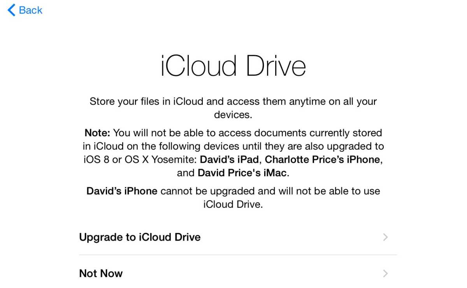467x288 pixels.
Task: Click the word 'devices.' under the heading
Action: pyautogui.click(x=233, y=115)
